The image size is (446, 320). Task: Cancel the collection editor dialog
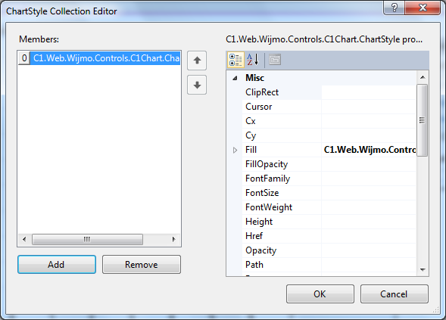tap(395, 294)
